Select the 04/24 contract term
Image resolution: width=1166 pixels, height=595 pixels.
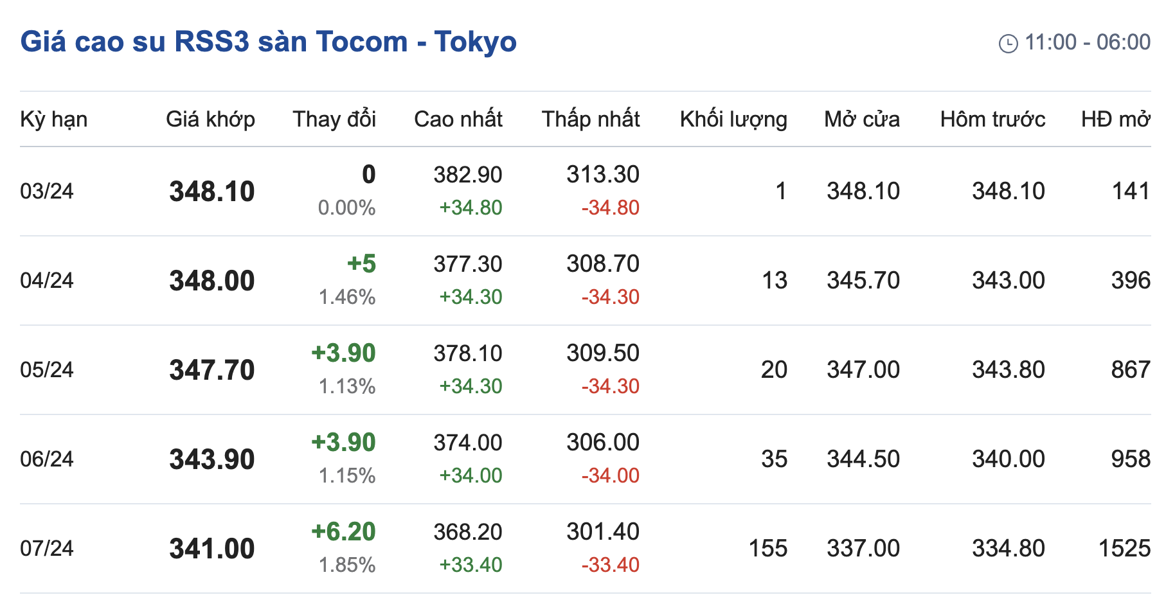[47, 281]
